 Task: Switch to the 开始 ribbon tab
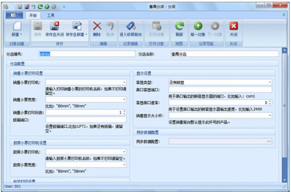33,15
